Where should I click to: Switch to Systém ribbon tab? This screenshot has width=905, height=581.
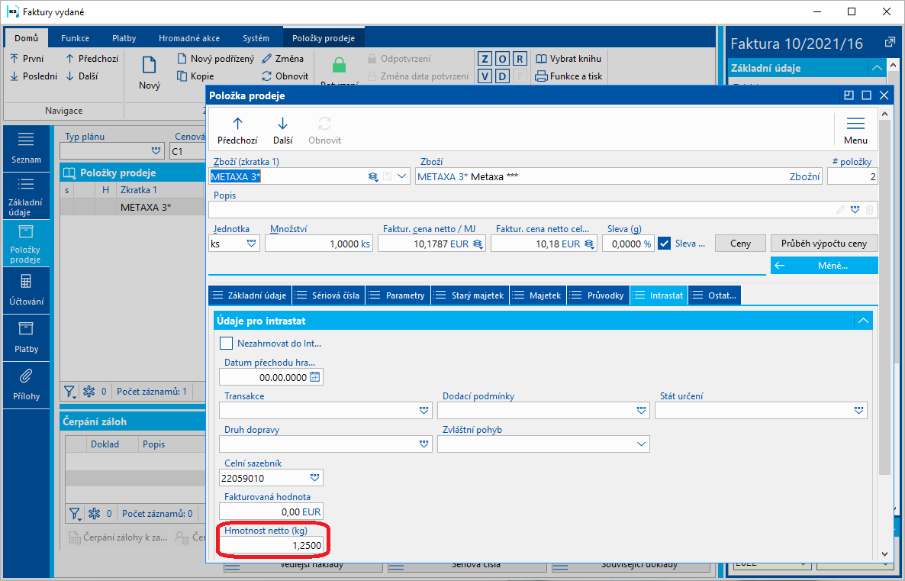(256, 38)
